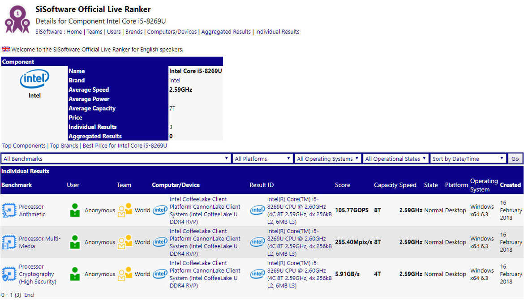
Task: Click the yellow team icon in Multi-Media row
Action: tap(125, 242)
